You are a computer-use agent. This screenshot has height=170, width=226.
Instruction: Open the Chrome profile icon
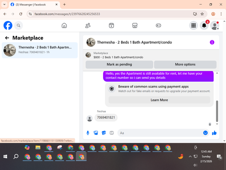(213, 14)
